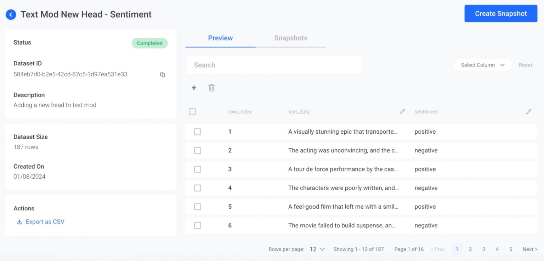The image size is (544, 261).
Task: Click the add row plus icon
Action: (194, 88)
